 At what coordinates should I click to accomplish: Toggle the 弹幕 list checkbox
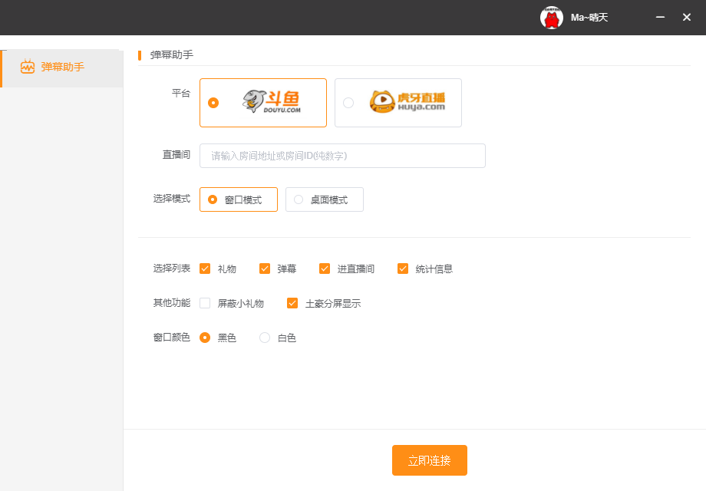point(265,269)
